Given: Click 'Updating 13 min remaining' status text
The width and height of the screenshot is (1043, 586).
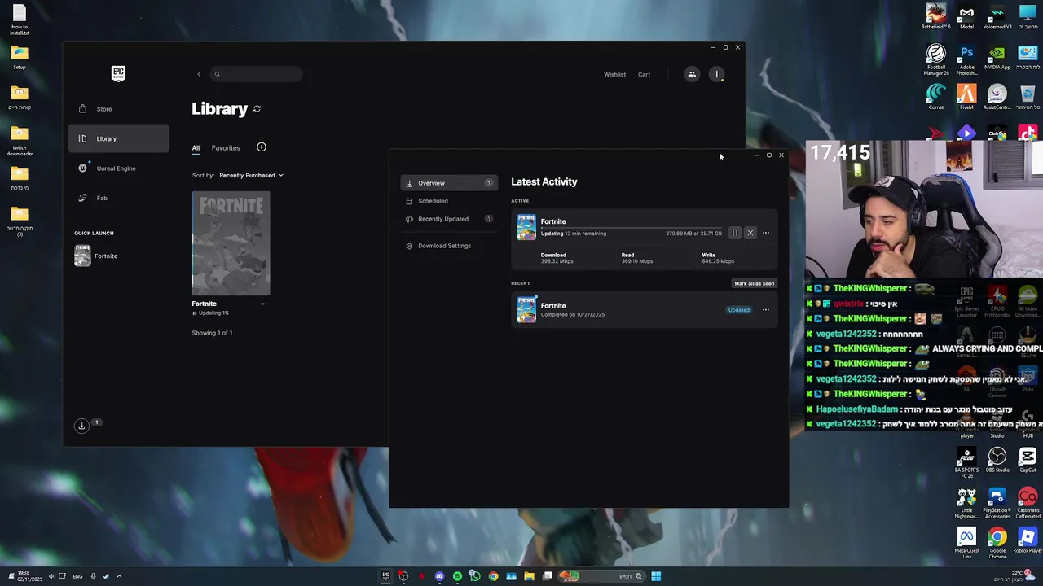Looking at the screenshot, I should [574, 234].
